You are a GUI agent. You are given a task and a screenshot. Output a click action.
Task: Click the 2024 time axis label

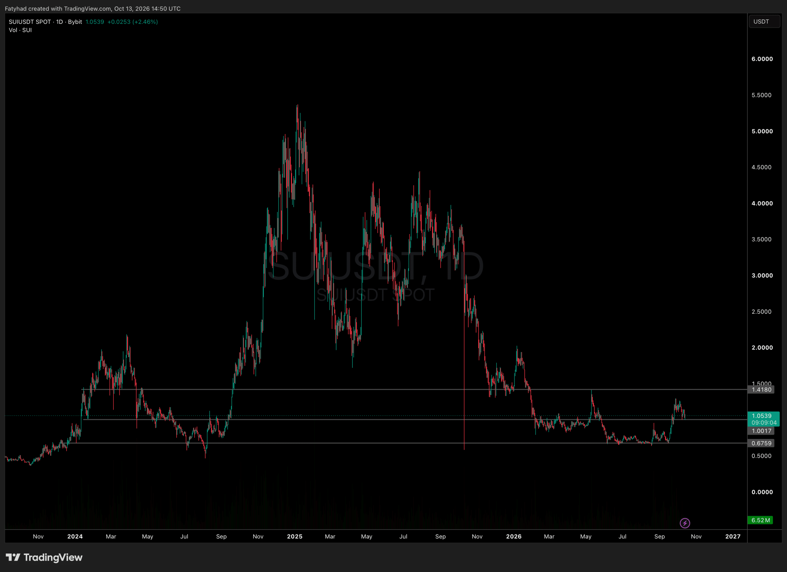[x=75, y=536]
